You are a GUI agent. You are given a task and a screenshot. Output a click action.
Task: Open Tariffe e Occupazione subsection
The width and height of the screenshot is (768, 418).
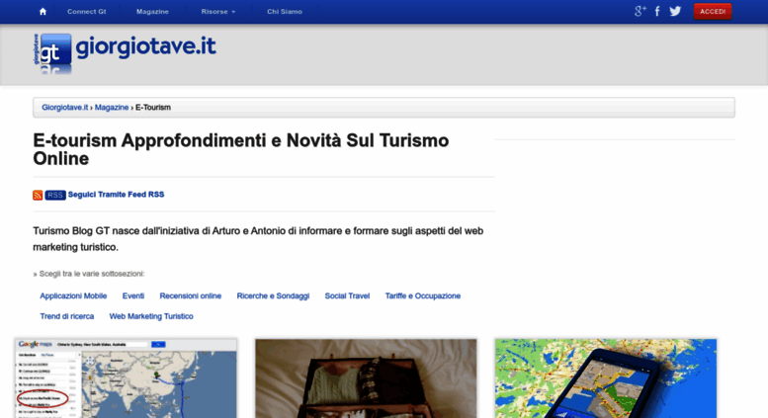point(423,295)
